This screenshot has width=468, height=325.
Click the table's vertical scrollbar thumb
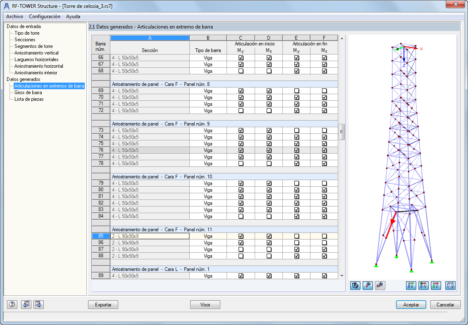point(342,132)
